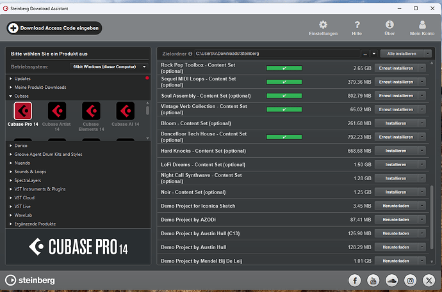The width and height of the screenshot is (442, 292).
Task: Reinstall Rock Pop Toolbox content set
Action: pos(396,68)
